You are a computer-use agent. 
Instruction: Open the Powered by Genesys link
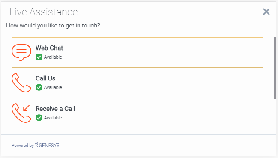pyautogui.click(x=36, y=145)
